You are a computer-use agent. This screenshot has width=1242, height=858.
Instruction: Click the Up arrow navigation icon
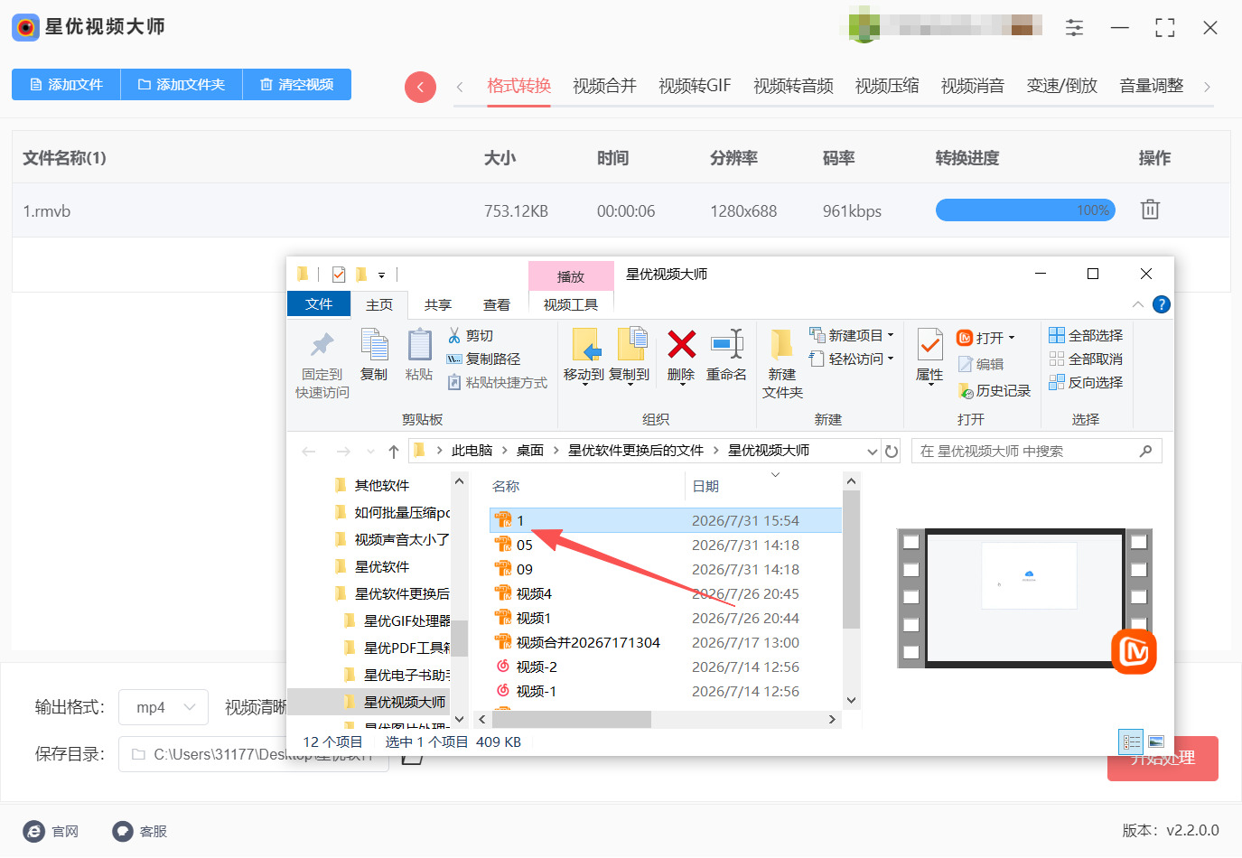point(394,452)
